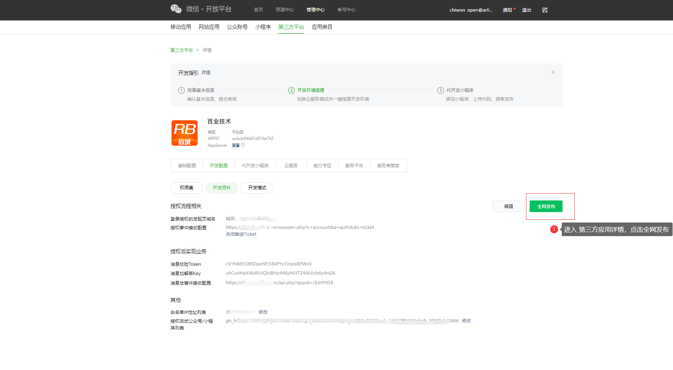This screenshot has width=673, height=370.
Task: Click the green 全网发布 button
Action: point(546,206)
